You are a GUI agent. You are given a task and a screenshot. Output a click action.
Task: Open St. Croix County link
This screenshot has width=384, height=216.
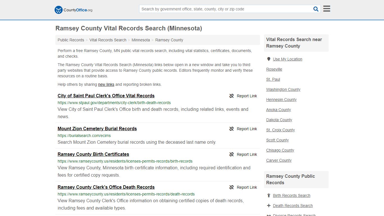pyautogui.click(x=281, y=130)
